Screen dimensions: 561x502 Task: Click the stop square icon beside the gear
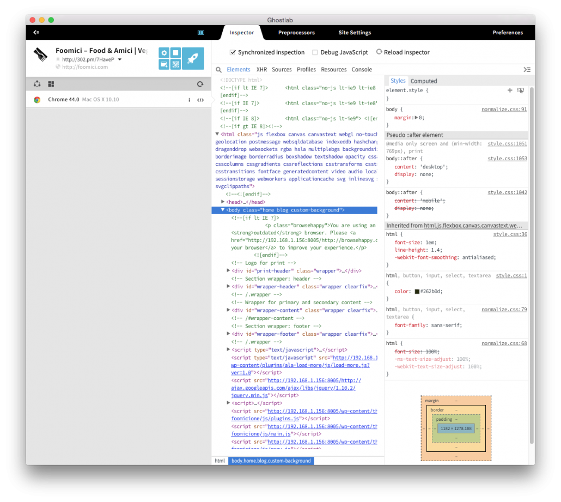(175, 52)
